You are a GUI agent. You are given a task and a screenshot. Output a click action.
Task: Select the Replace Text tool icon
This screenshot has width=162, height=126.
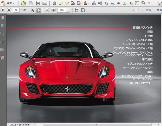[112, 3]
